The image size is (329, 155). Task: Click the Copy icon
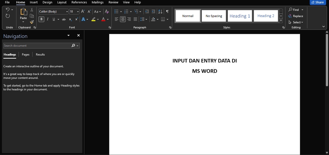(x=32, y=16)
